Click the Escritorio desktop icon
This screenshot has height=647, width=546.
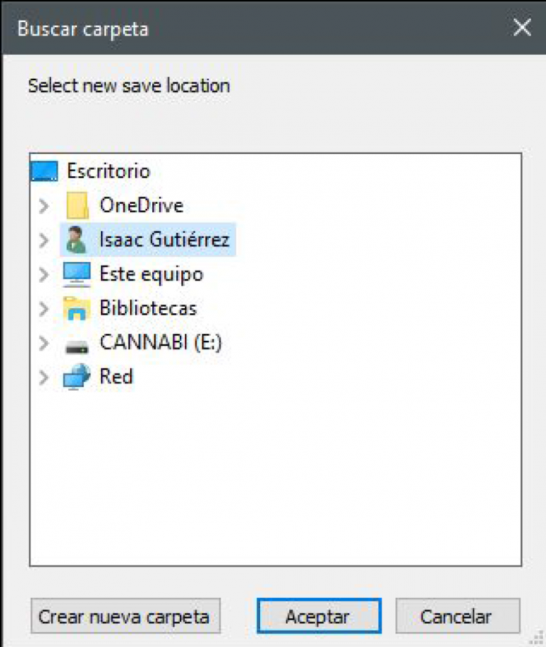(x=45, y=171)
